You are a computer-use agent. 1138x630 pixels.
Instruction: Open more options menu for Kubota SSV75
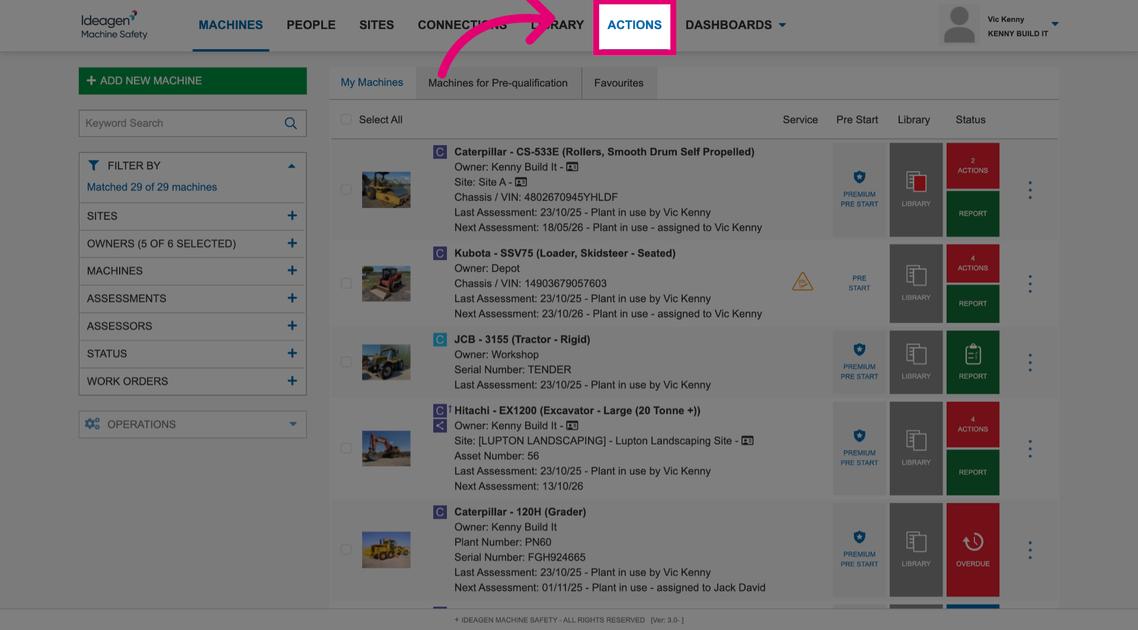(x=1030, y=284)
